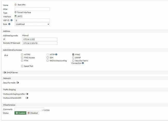Click the Manual addressing mode value
168x122 pixels.
[25, 35]
